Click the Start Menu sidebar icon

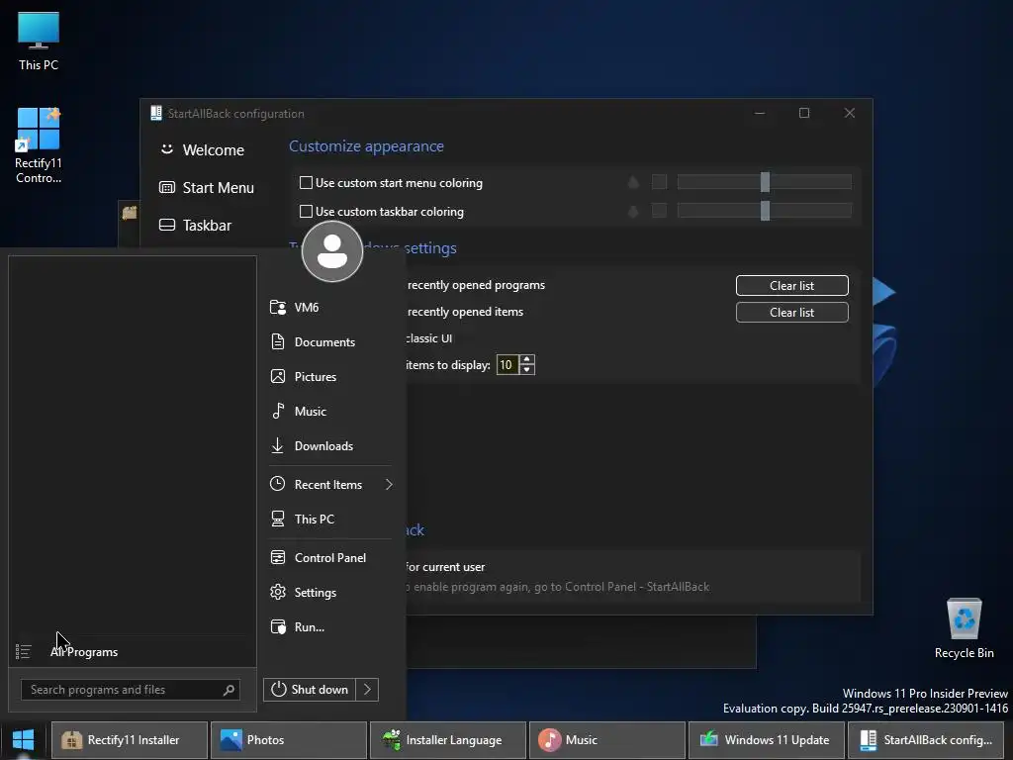coord(166,187)
